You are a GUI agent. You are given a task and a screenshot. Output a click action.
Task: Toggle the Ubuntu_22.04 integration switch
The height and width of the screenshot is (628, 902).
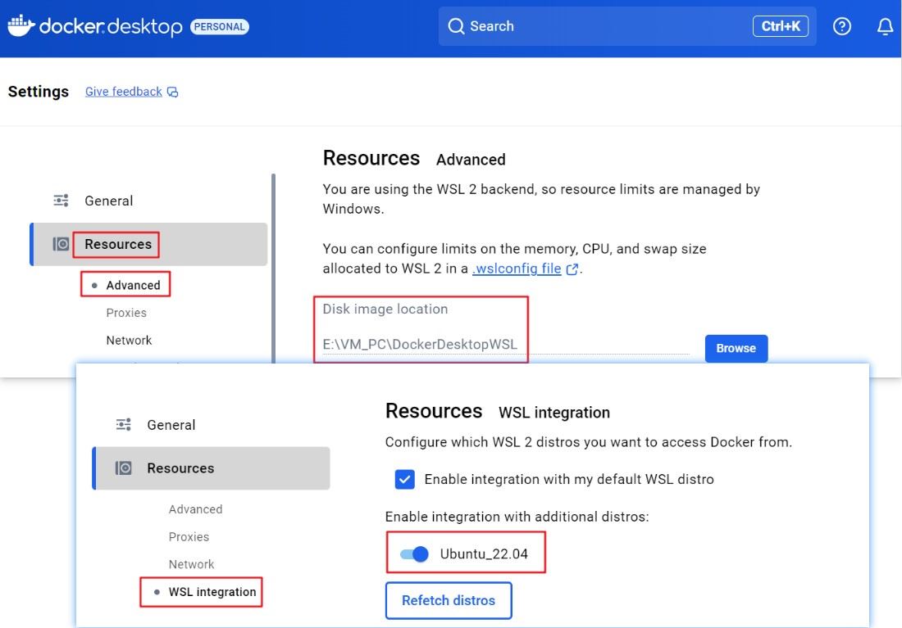point(414,554)
